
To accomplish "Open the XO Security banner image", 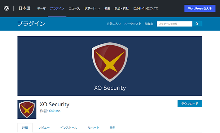I will tap(110, 66).
